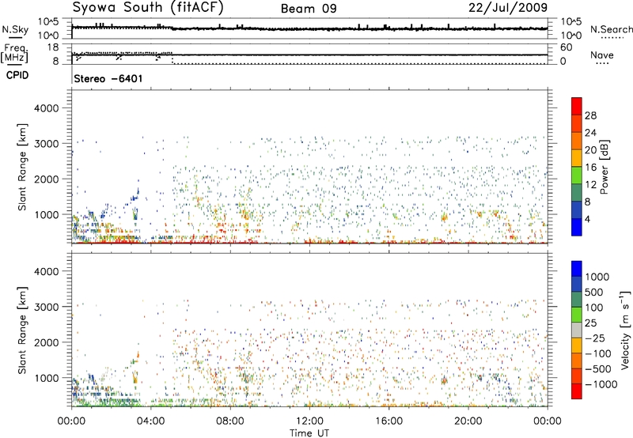The height and width of the screenshot is (438, 633).
Task: Click the '4' power colorbar tick label
Action: (x=587, y=220)
